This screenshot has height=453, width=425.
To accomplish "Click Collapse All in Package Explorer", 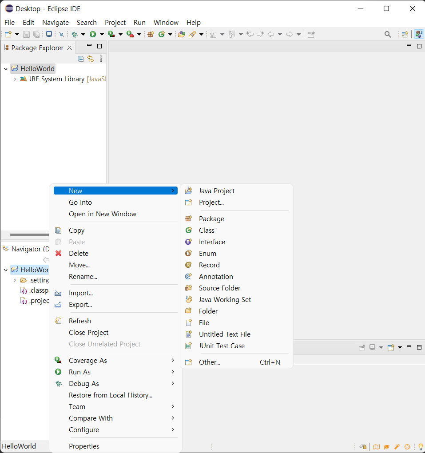I will point(81,59).
